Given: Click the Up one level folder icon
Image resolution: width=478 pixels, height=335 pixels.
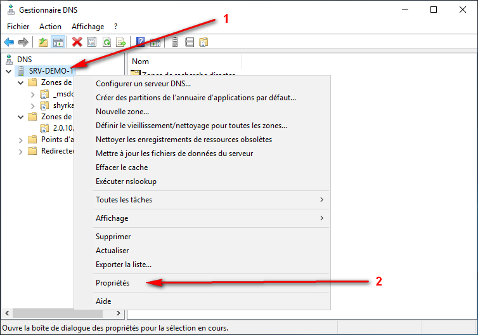Looking at the screenshot, I should pos(42,43).
